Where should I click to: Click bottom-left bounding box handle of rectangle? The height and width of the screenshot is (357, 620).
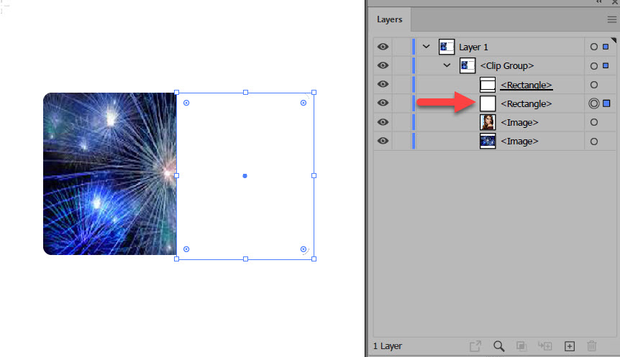click(177, 259)
